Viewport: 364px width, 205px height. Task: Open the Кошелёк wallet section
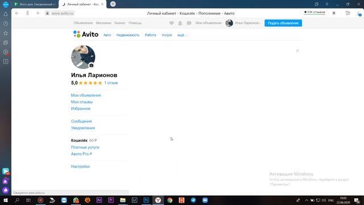[79, 141]
